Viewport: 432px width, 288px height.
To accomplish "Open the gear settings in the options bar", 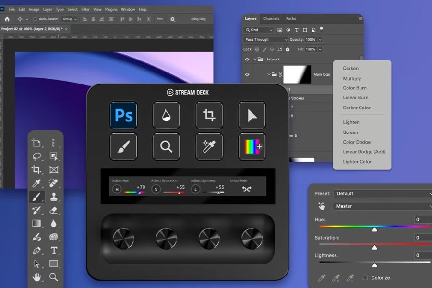I will (172, 19).
